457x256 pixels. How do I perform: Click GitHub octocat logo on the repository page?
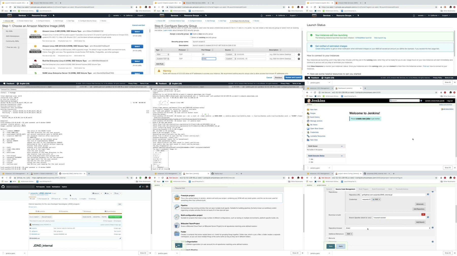coord(3,187)
